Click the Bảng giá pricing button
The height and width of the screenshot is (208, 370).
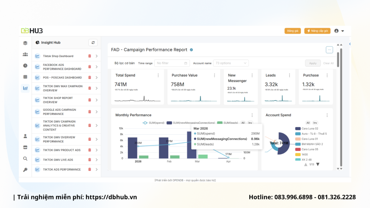293,31
